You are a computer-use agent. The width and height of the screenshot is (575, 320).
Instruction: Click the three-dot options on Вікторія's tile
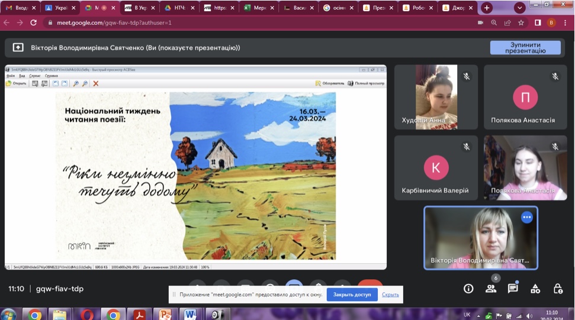click(526, 218)
